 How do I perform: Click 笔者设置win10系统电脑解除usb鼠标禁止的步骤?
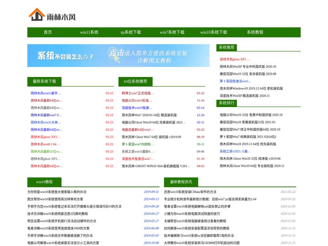[197, 206]
